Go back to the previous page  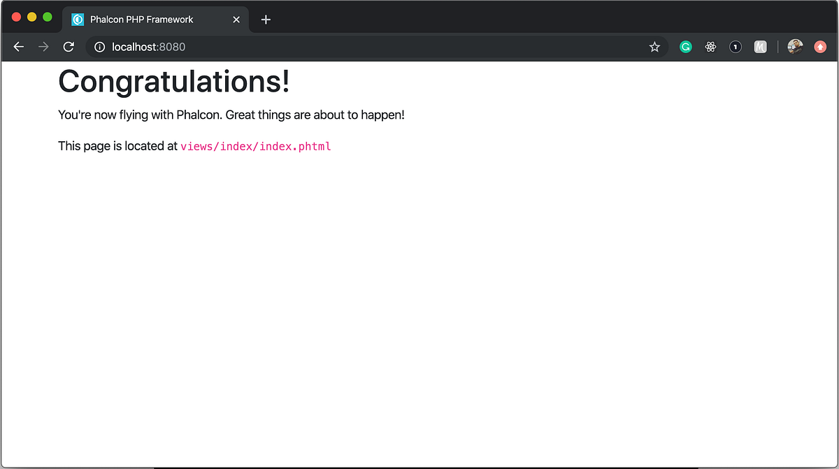tap(18, 47)
